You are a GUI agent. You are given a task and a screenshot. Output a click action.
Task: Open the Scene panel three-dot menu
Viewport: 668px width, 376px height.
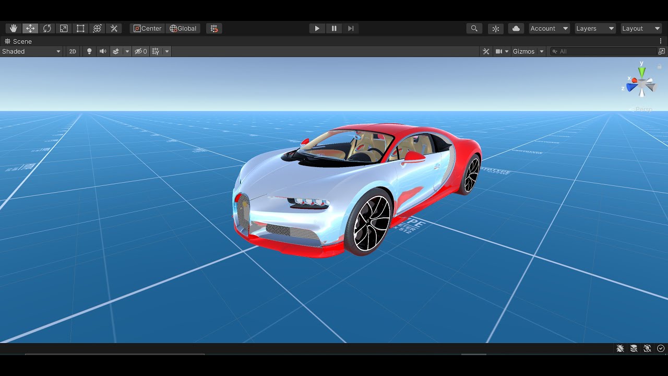point(661,41)
